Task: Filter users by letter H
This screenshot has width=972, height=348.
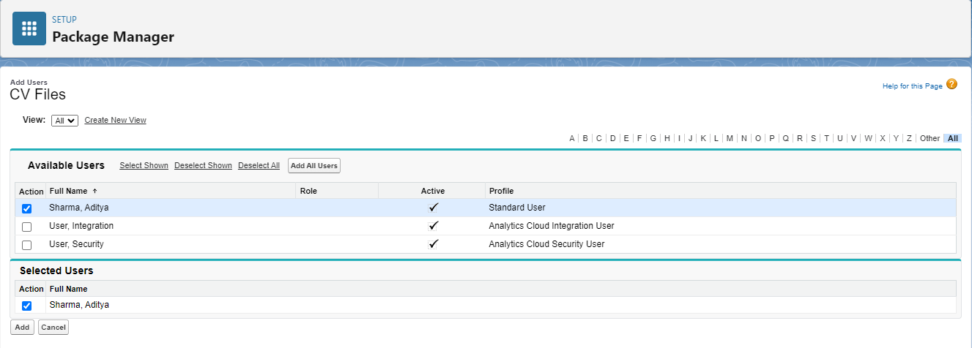Action: (x=667, y=138)
